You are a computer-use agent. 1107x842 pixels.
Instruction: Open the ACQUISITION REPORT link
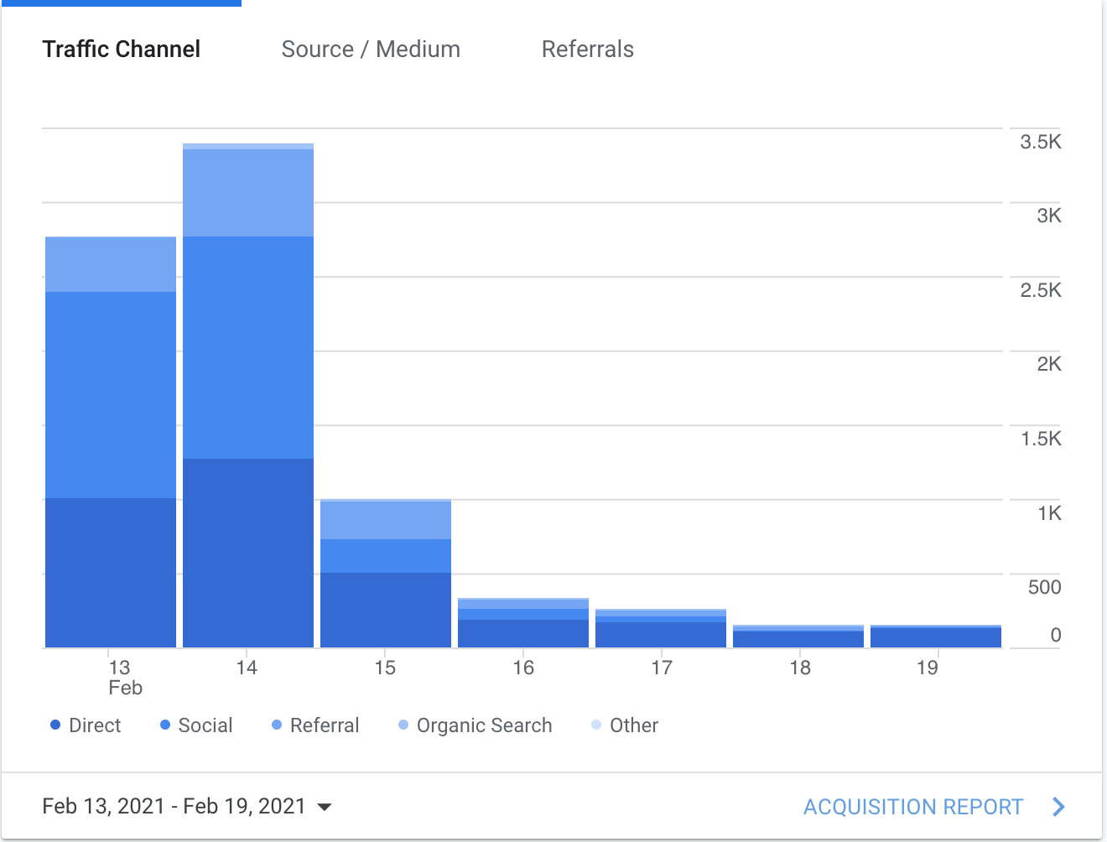tap(912, 807)
